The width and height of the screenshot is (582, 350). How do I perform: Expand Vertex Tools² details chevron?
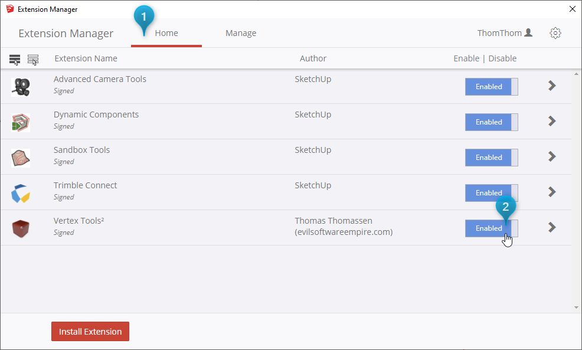pos(552,227)
